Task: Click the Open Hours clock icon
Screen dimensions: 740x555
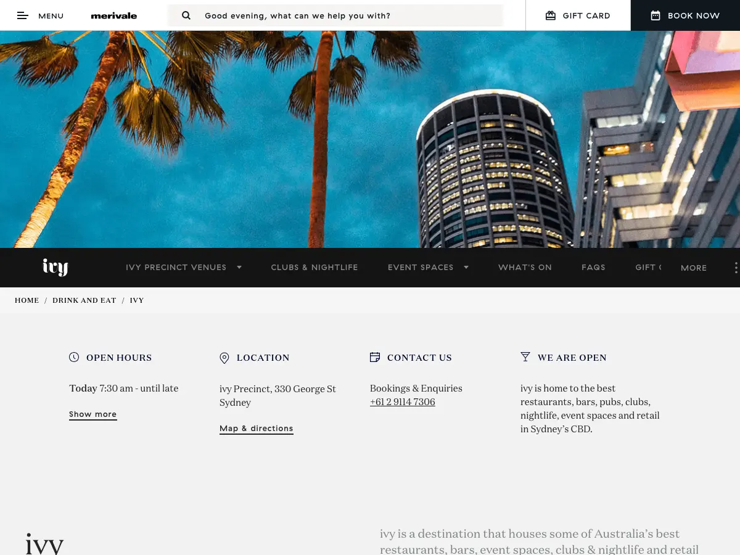Action: (x=74, y=357)
